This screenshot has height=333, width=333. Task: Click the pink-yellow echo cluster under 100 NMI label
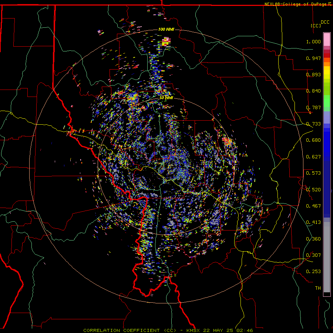166,41
